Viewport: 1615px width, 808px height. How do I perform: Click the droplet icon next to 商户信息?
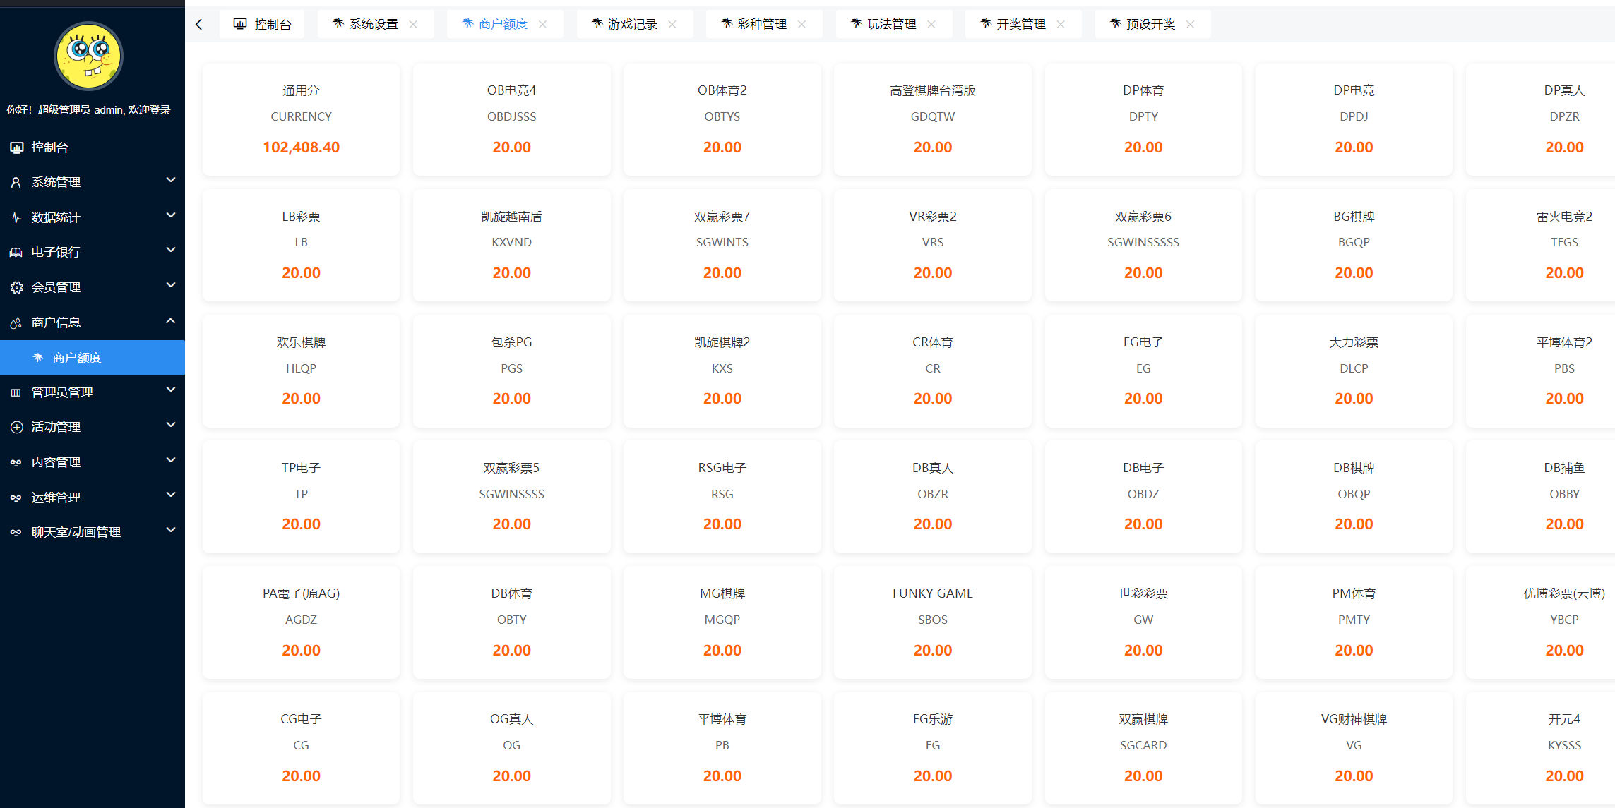click(x=16, y=322)
